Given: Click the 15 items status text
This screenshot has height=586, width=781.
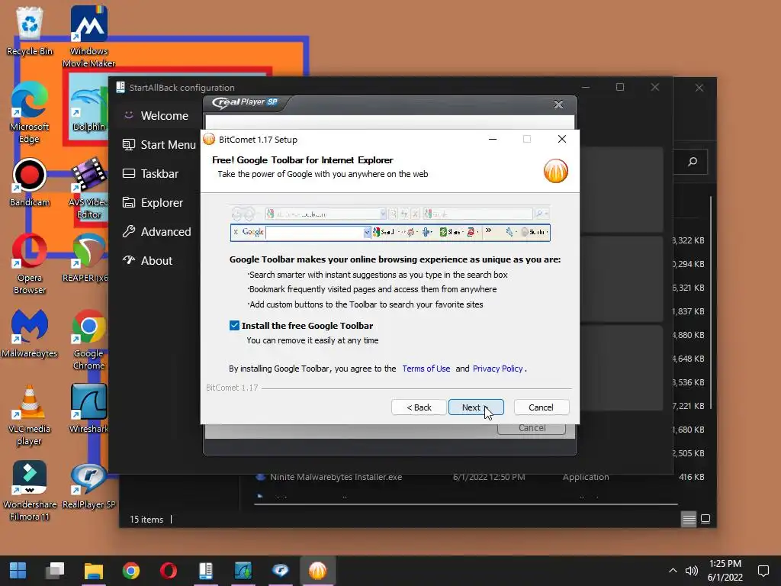Looking at the screenshot, I should click(146, 519).
